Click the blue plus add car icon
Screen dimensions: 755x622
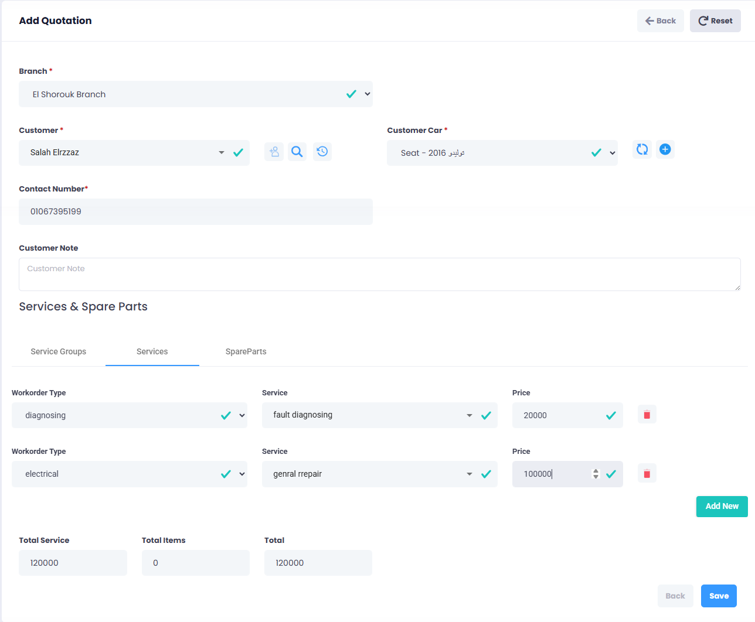click(x=665, y=149)
